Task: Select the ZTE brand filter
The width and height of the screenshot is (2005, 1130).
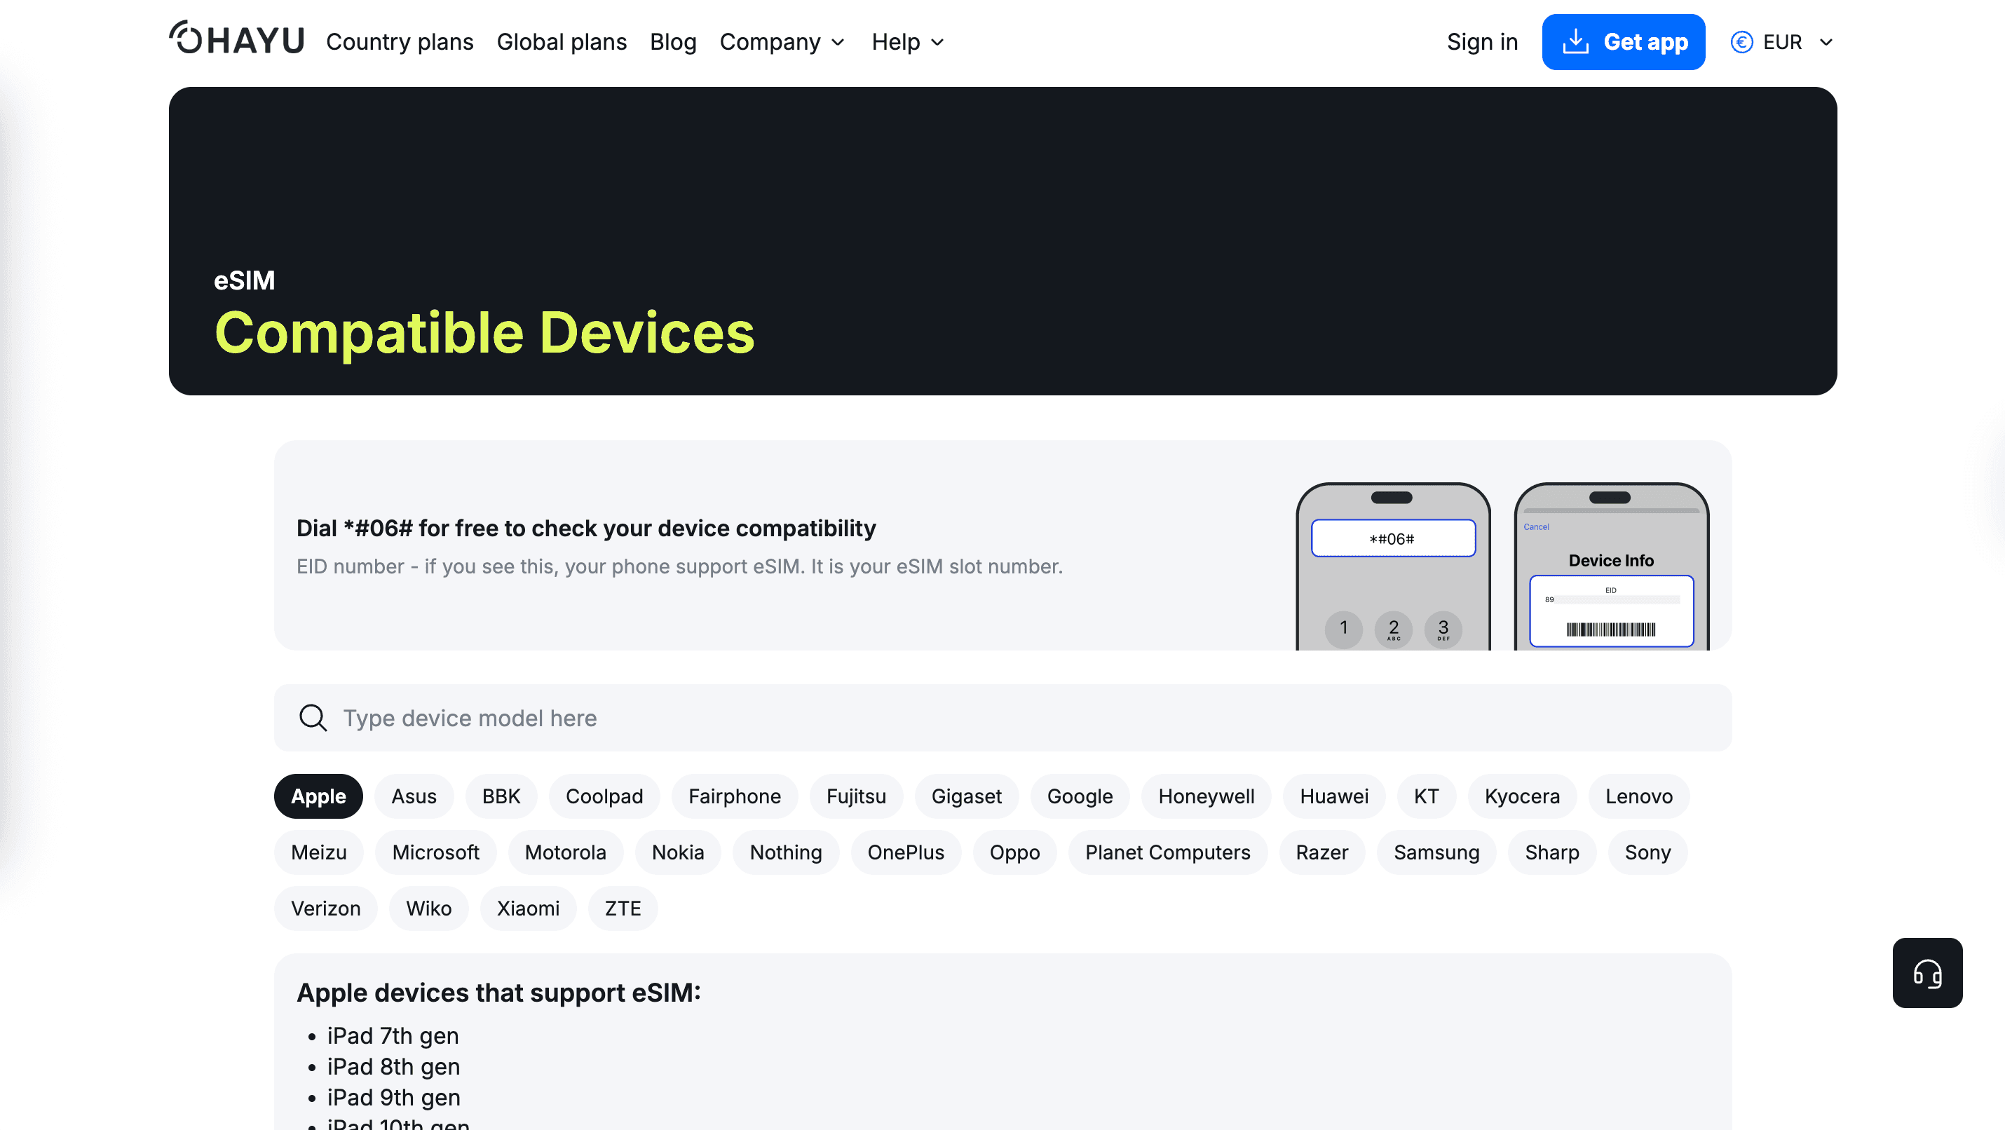Action: coord(623,908)
